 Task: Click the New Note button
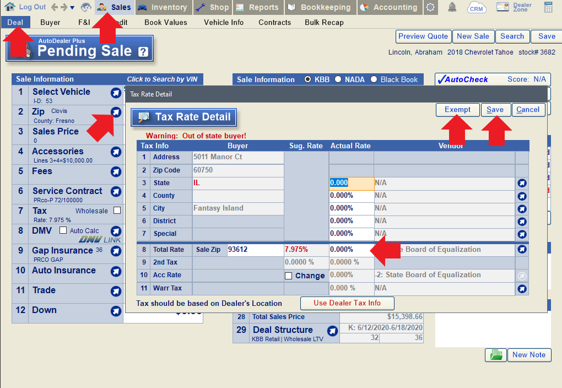click(x=529, y=355)
